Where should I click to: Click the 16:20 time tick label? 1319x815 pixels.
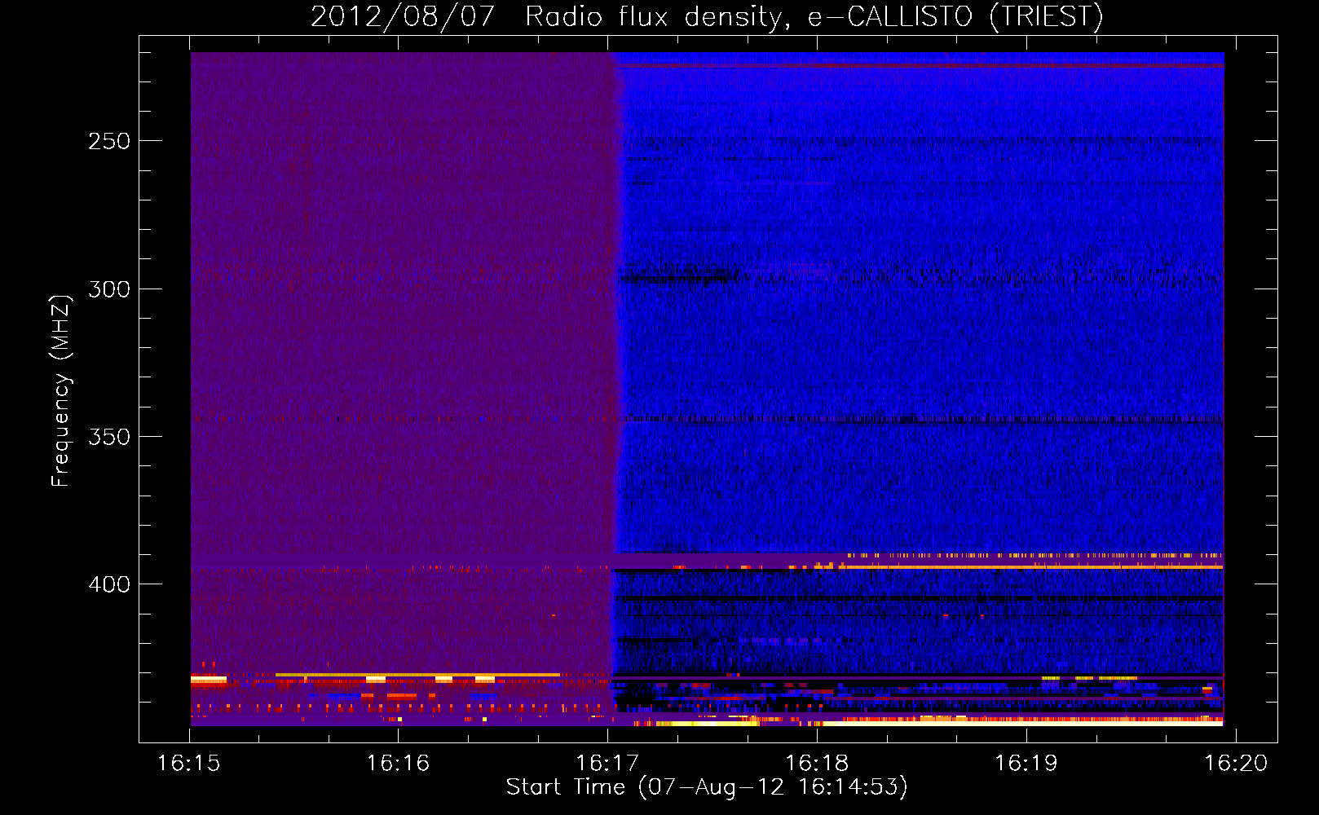pos(1236,764)
